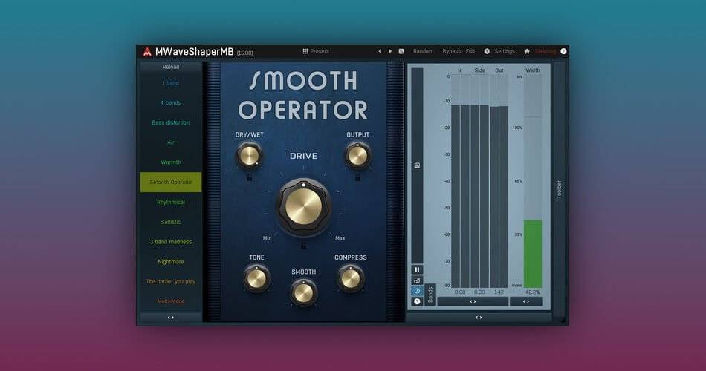Collapse the preset list with bottom arrows
Viewport: 706px width, 371px height.
coord(171,318)
